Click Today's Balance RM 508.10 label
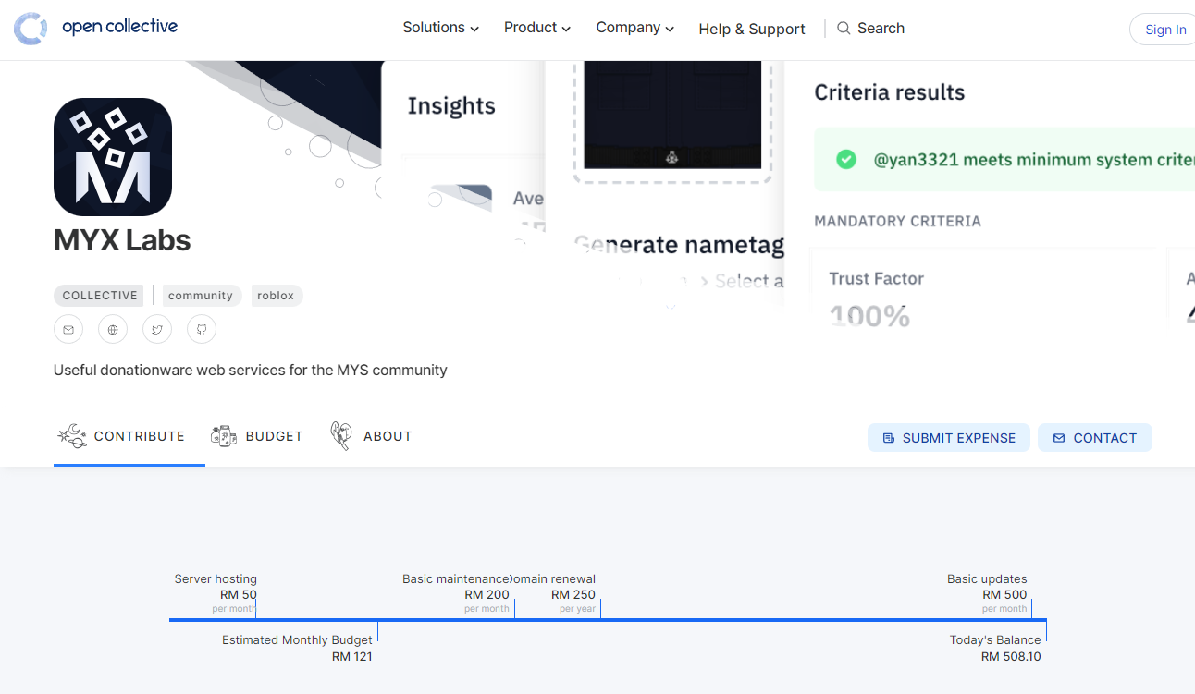This screenshot has width=1195, height=694. (995, 648)
